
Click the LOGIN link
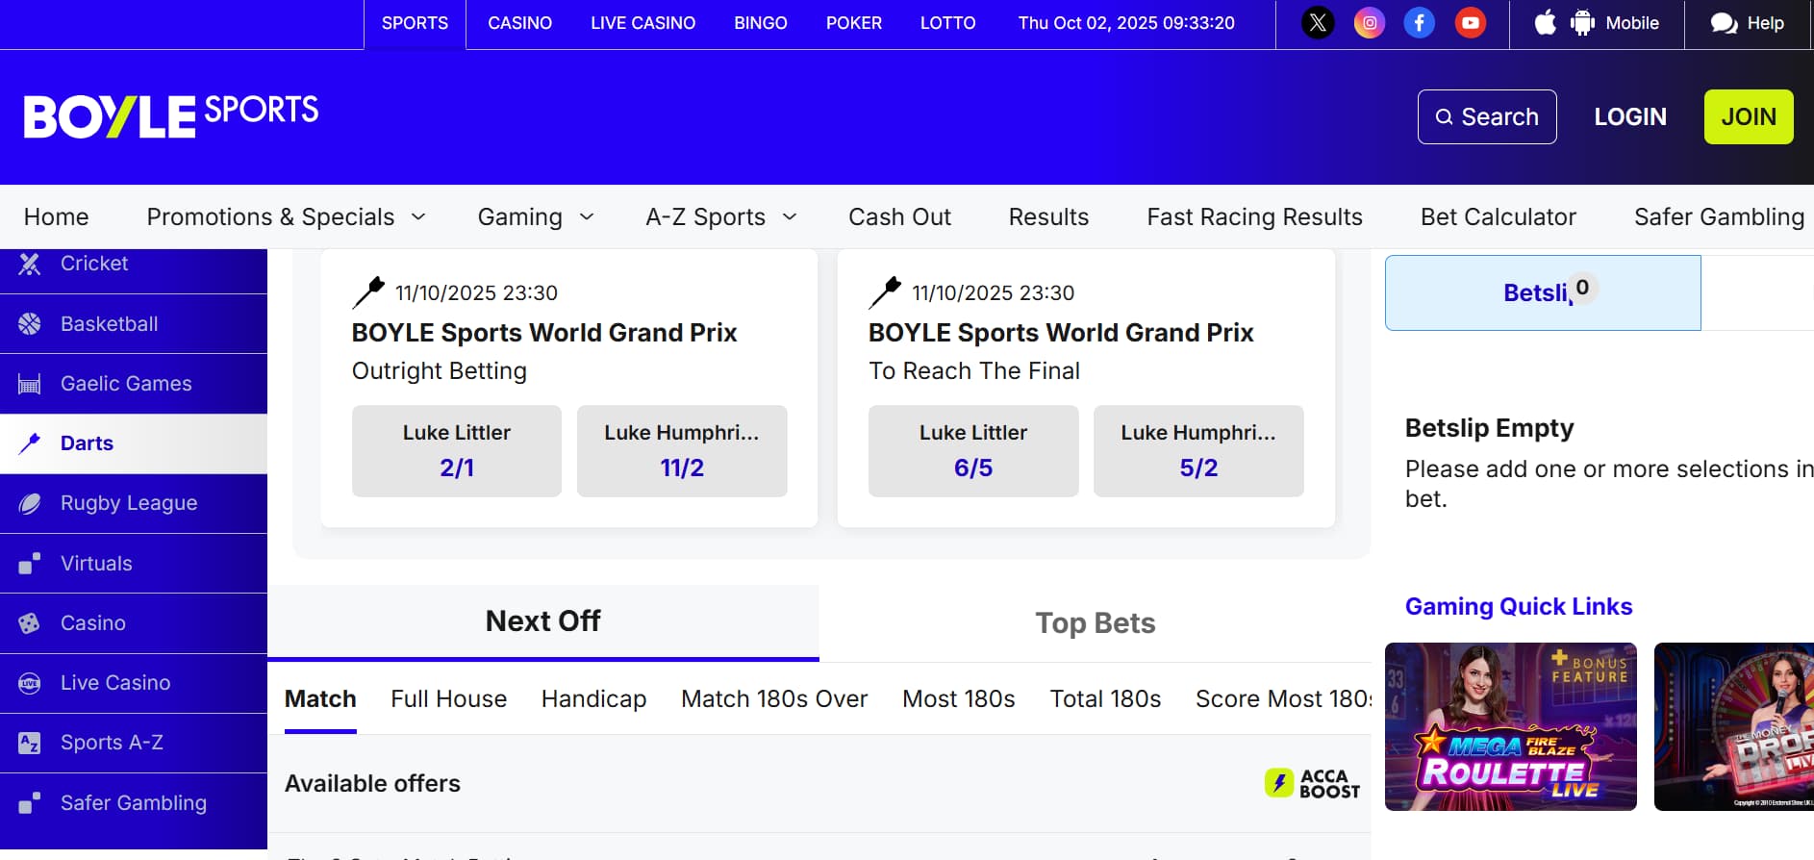(1629, 116)
